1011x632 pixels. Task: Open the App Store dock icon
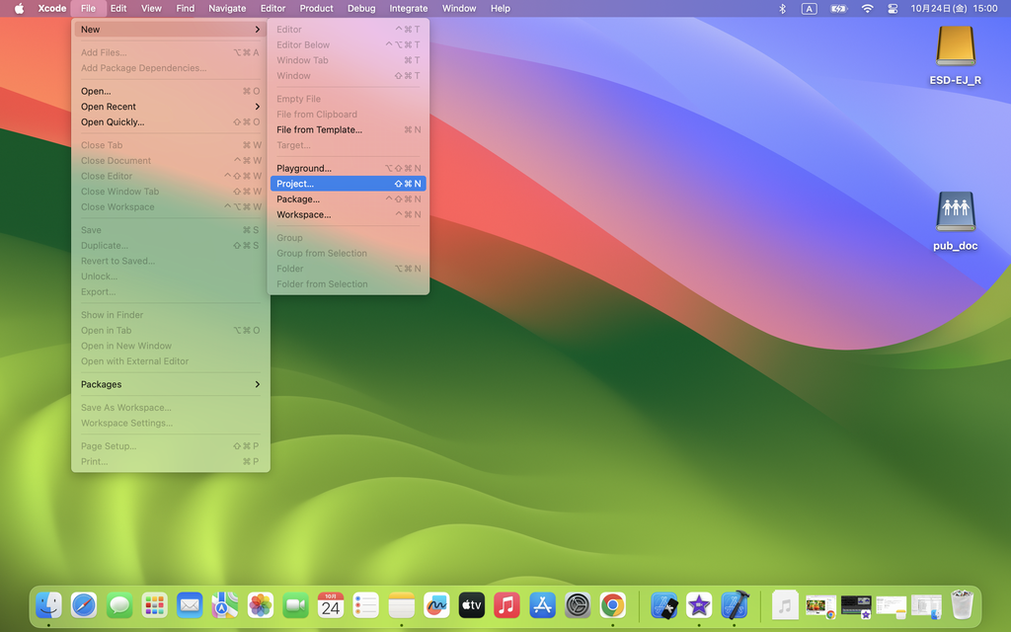click(542, 604)
